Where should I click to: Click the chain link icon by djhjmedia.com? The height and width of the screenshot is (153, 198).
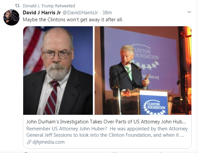pyautogui.click(x=29, y=142)
